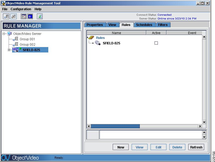Open the Configuration menu
This screenshot has height=162, width=215.
point(21,9)
